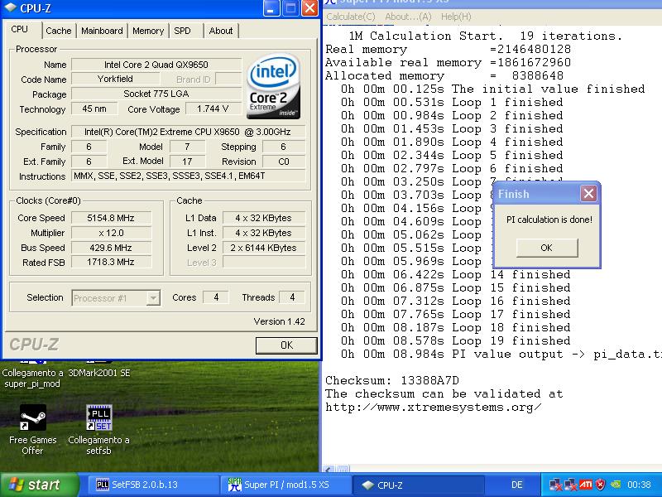Image resolution: width=662 pixels, height=497 pixels.
Task: Click the system clock showing 00:38
Action: click(x=639, y=485)
